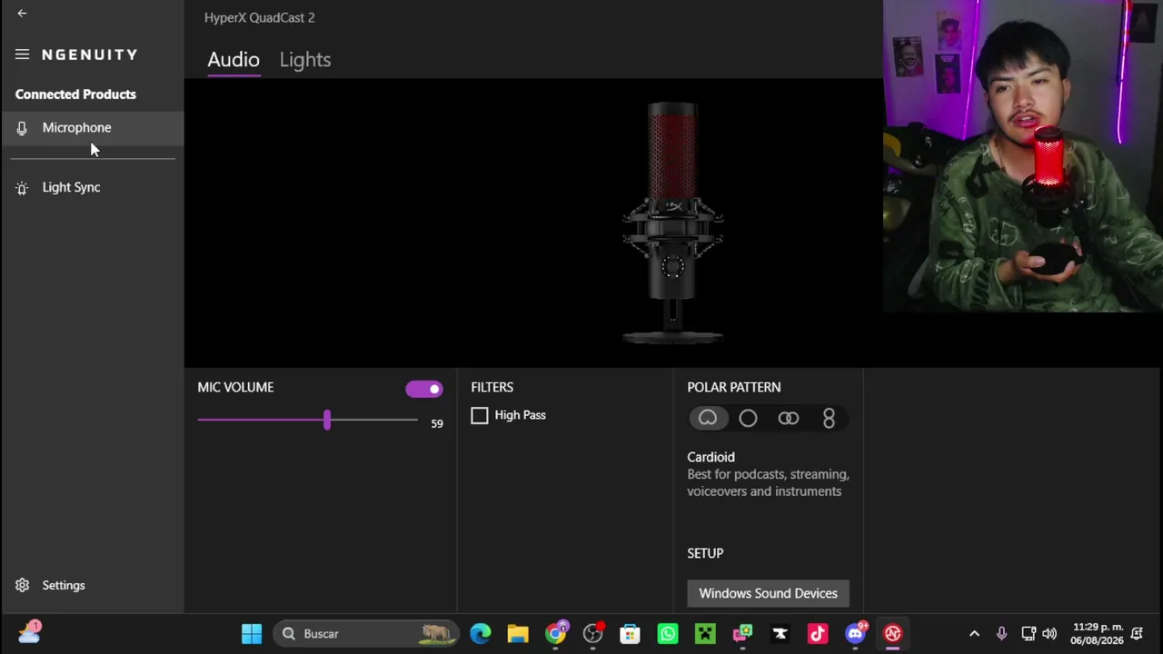Open the notification center bell icon
Screen dimensions: 1163x654
[x=1137, y=634]
